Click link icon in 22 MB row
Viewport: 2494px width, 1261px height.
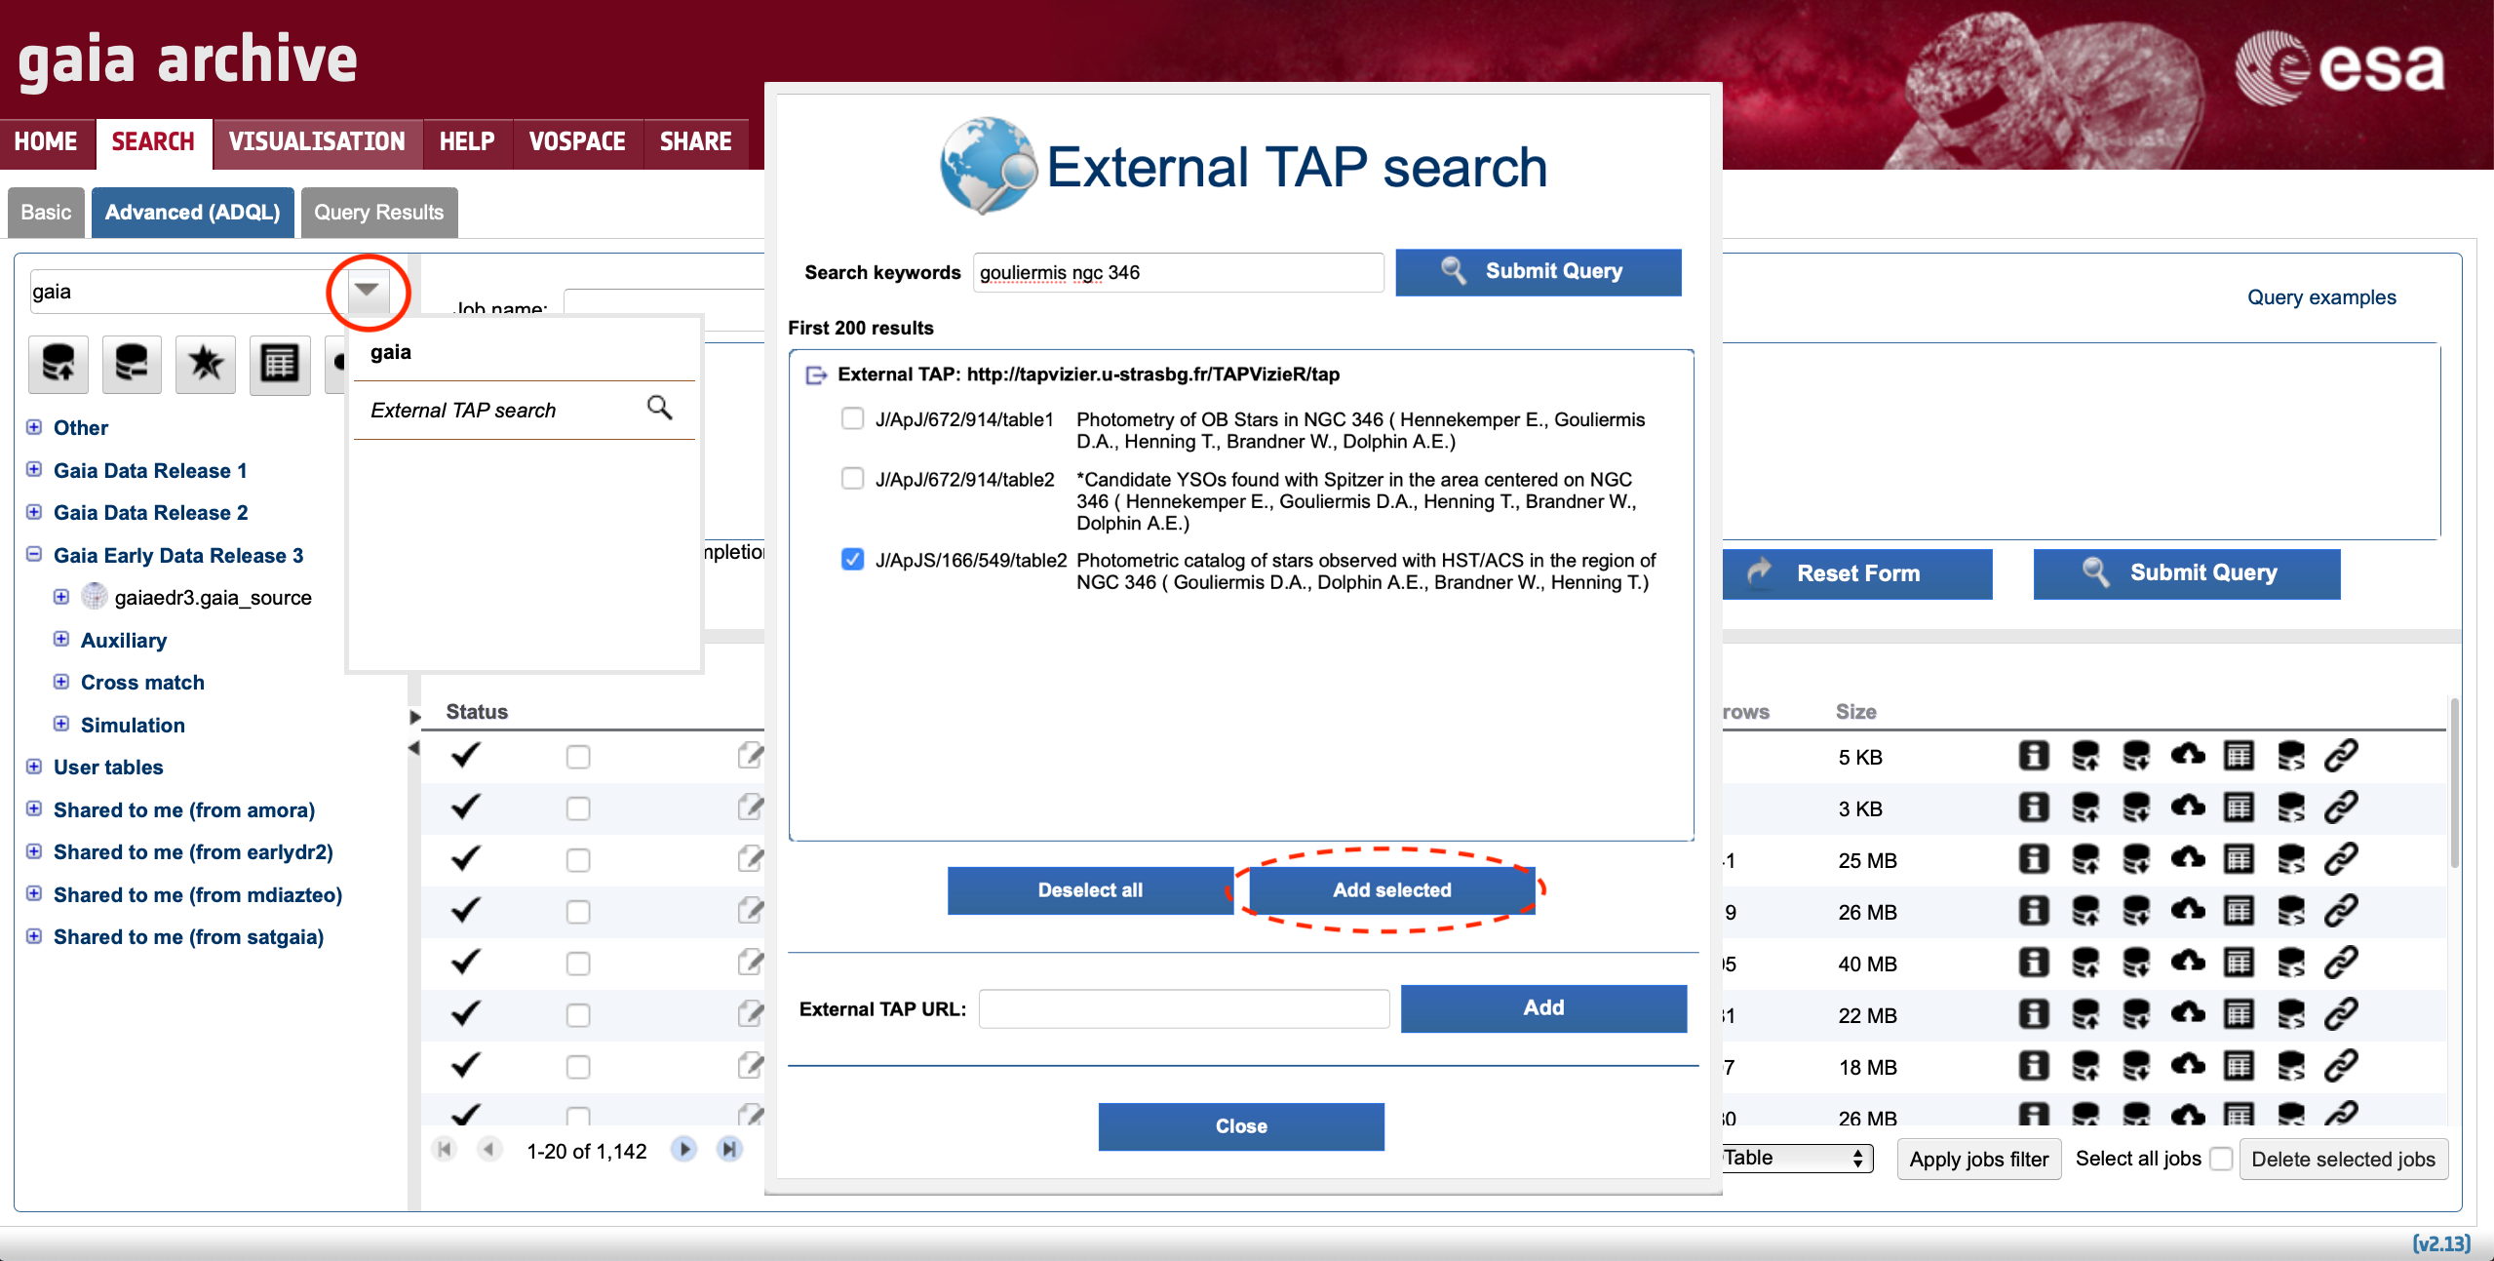[2341, 1014]
